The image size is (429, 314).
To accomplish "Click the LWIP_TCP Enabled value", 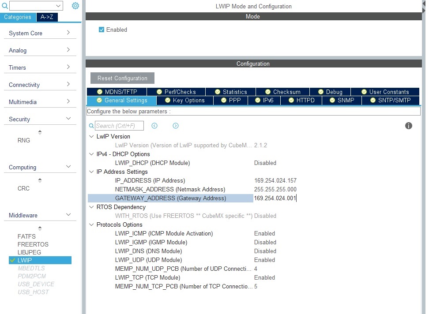I will [264, 277].
